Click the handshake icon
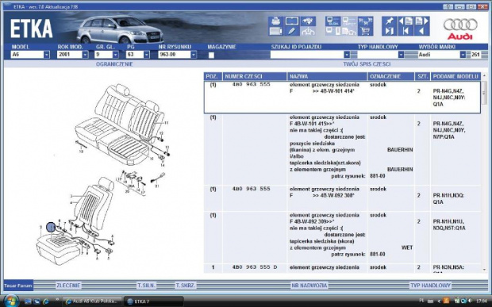 pos(308,21)
